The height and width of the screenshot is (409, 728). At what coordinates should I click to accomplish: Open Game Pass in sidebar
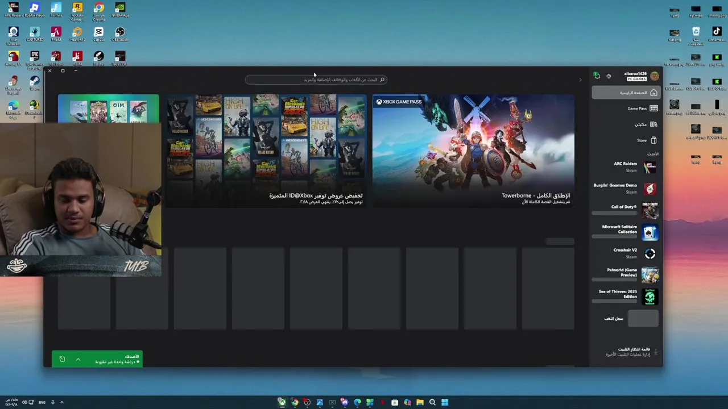coord(625,108)
